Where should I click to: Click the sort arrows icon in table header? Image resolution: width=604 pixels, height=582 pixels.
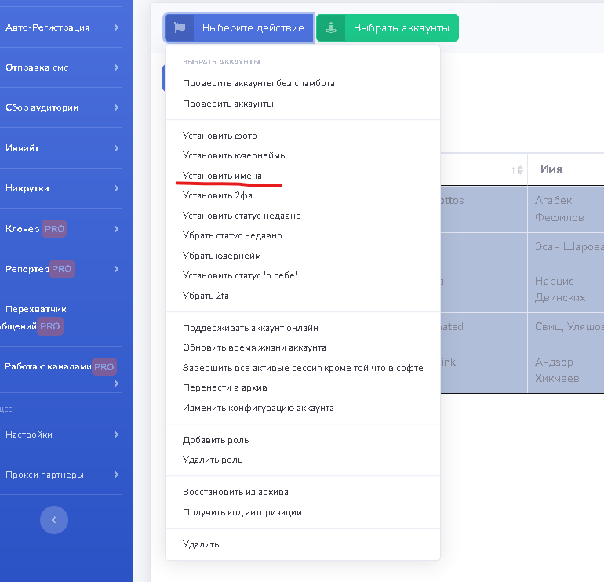coord(517,169)
